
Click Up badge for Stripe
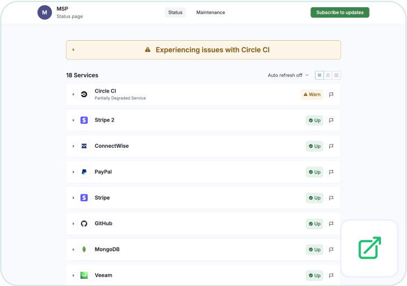tap(314, 198)
